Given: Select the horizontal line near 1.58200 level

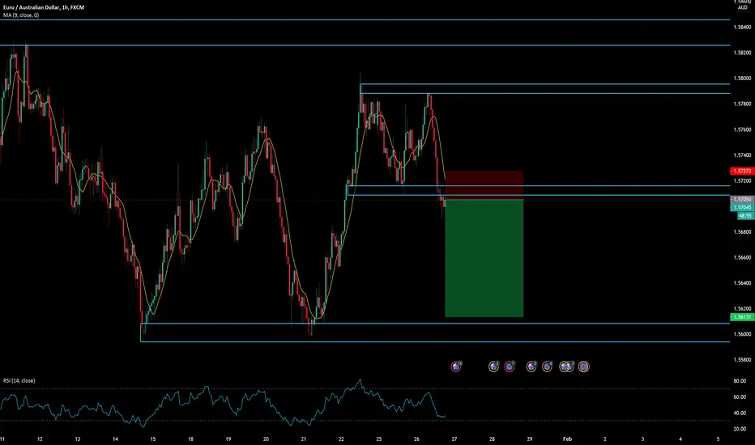Looking at the screenshot, I should coord(365,45).
